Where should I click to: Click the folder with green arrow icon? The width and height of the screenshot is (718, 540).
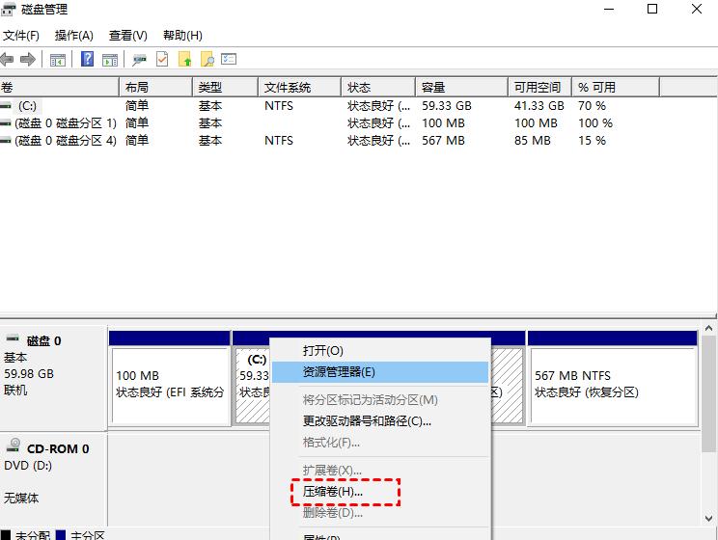pos(185,60)
